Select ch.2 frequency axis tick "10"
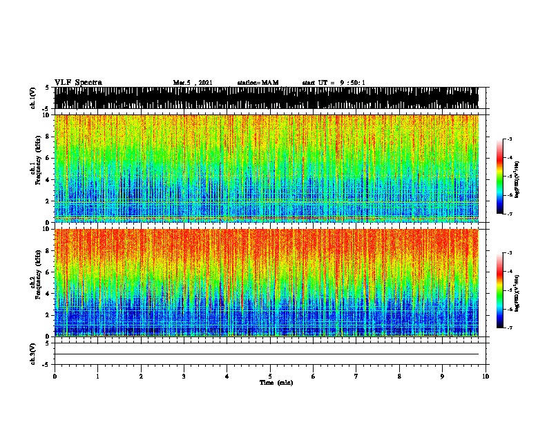 46,229
